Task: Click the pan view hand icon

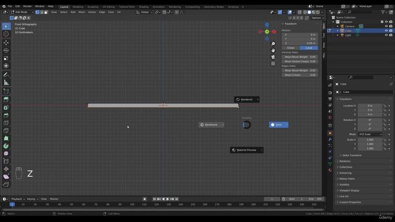Action: click(273, 51)
